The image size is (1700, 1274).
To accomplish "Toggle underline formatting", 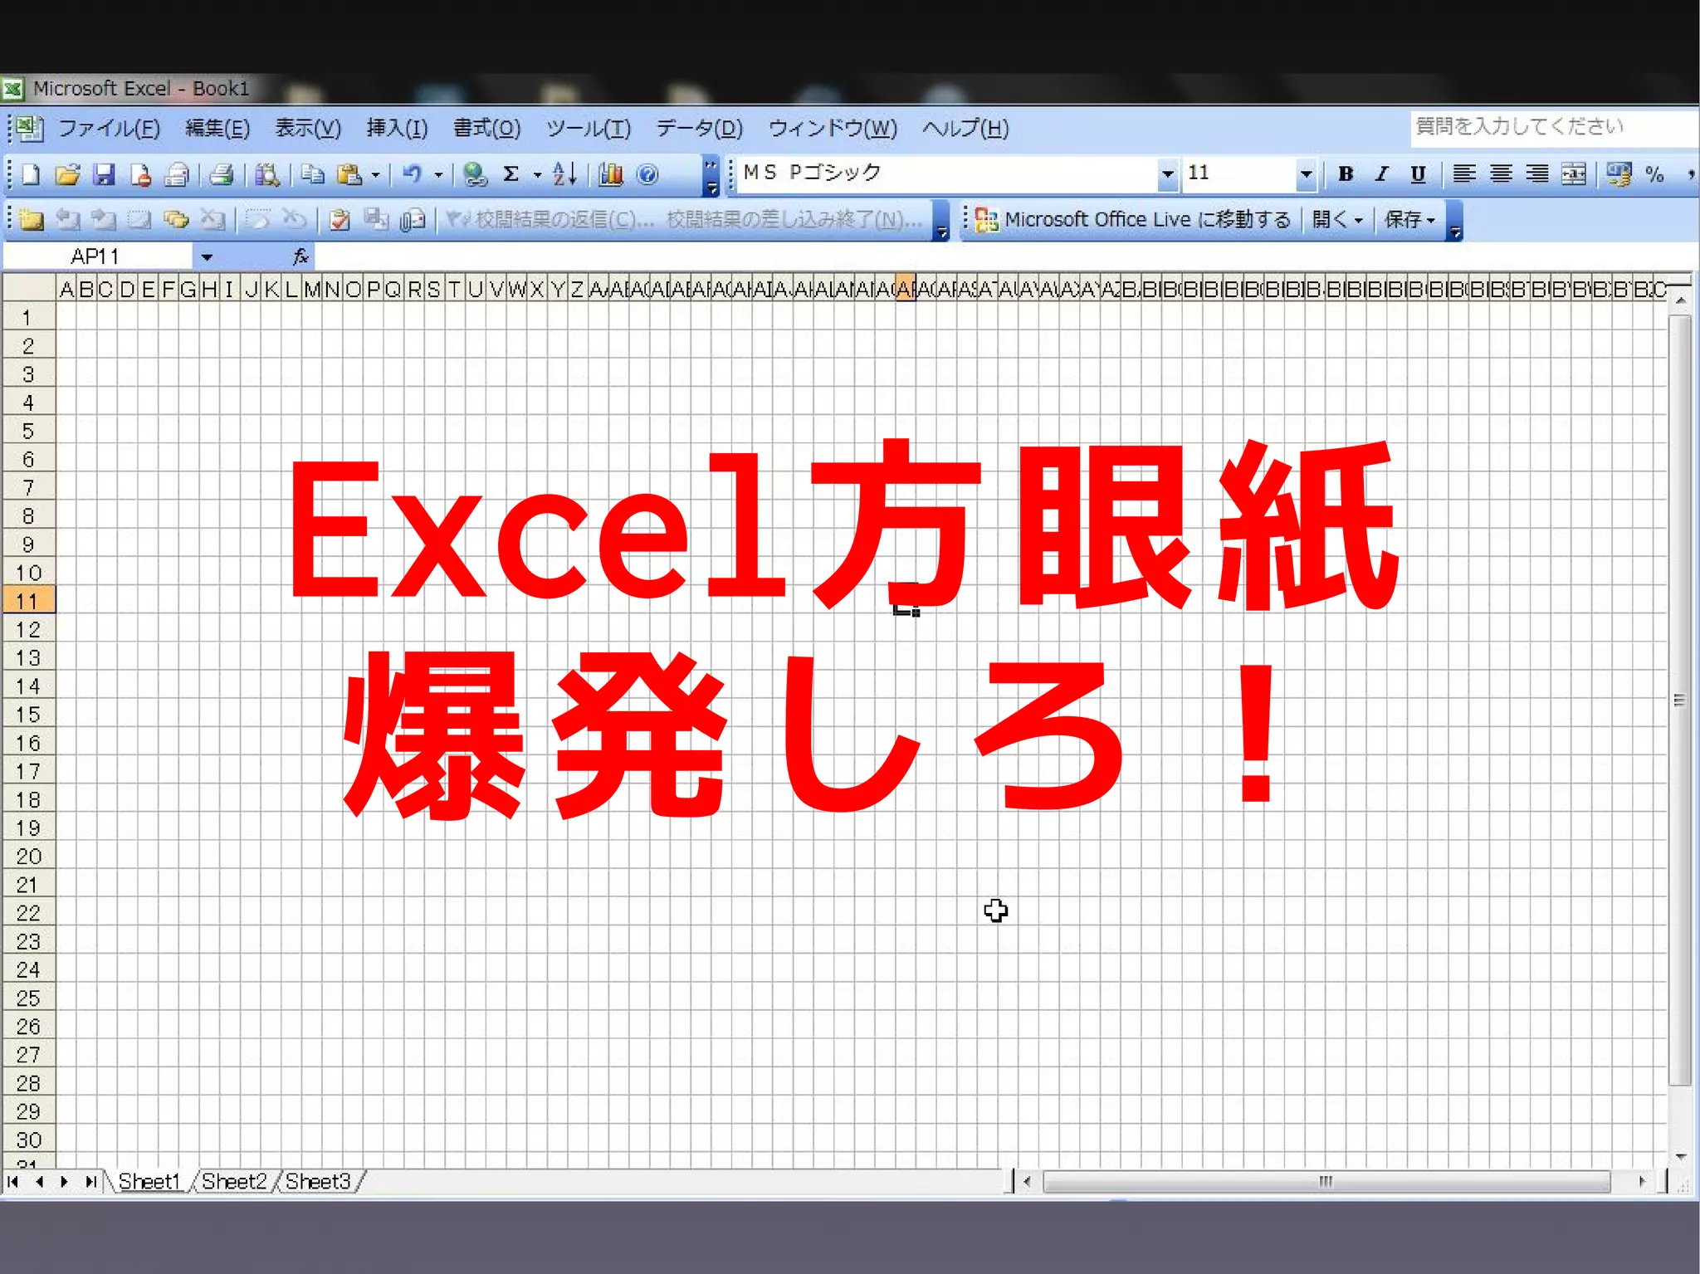I will 1418,174.
